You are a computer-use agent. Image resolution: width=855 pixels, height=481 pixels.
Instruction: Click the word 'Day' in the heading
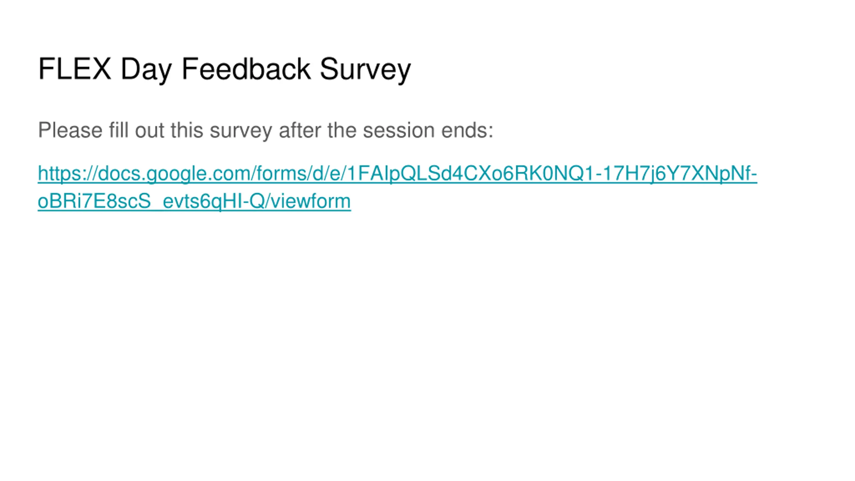[x=146, y=69]
